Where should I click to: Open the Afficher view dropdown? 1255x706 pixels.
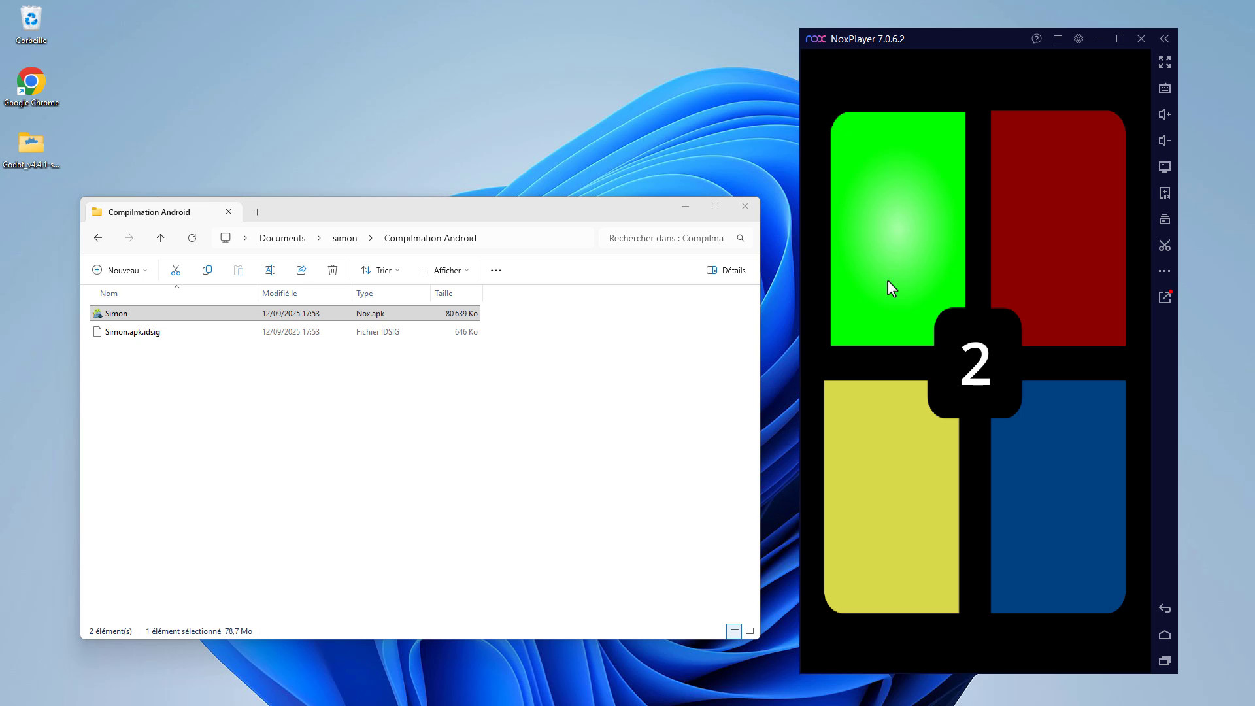coord(444,270)
